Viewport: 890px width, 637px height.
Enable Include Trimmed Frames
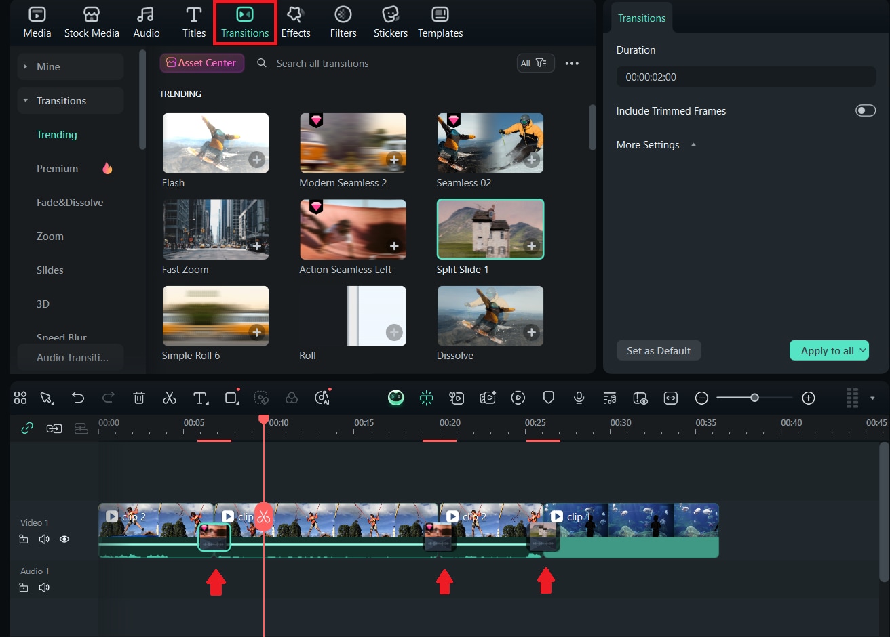tap(866, 110)
